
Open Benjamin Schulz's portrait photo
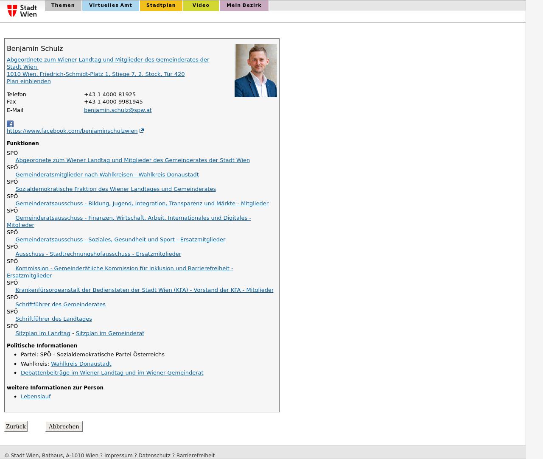255,70
